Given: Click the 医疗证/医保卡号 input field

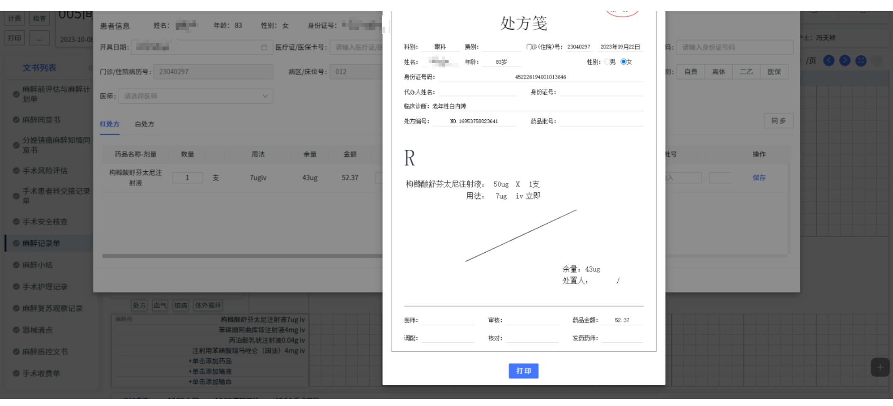Looking at the screenshot, I should [356, 47].
